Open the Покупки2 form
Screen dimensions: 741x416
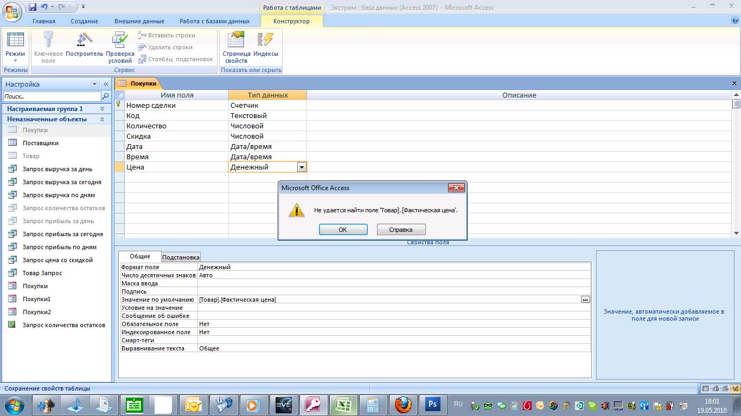point(36,312)
